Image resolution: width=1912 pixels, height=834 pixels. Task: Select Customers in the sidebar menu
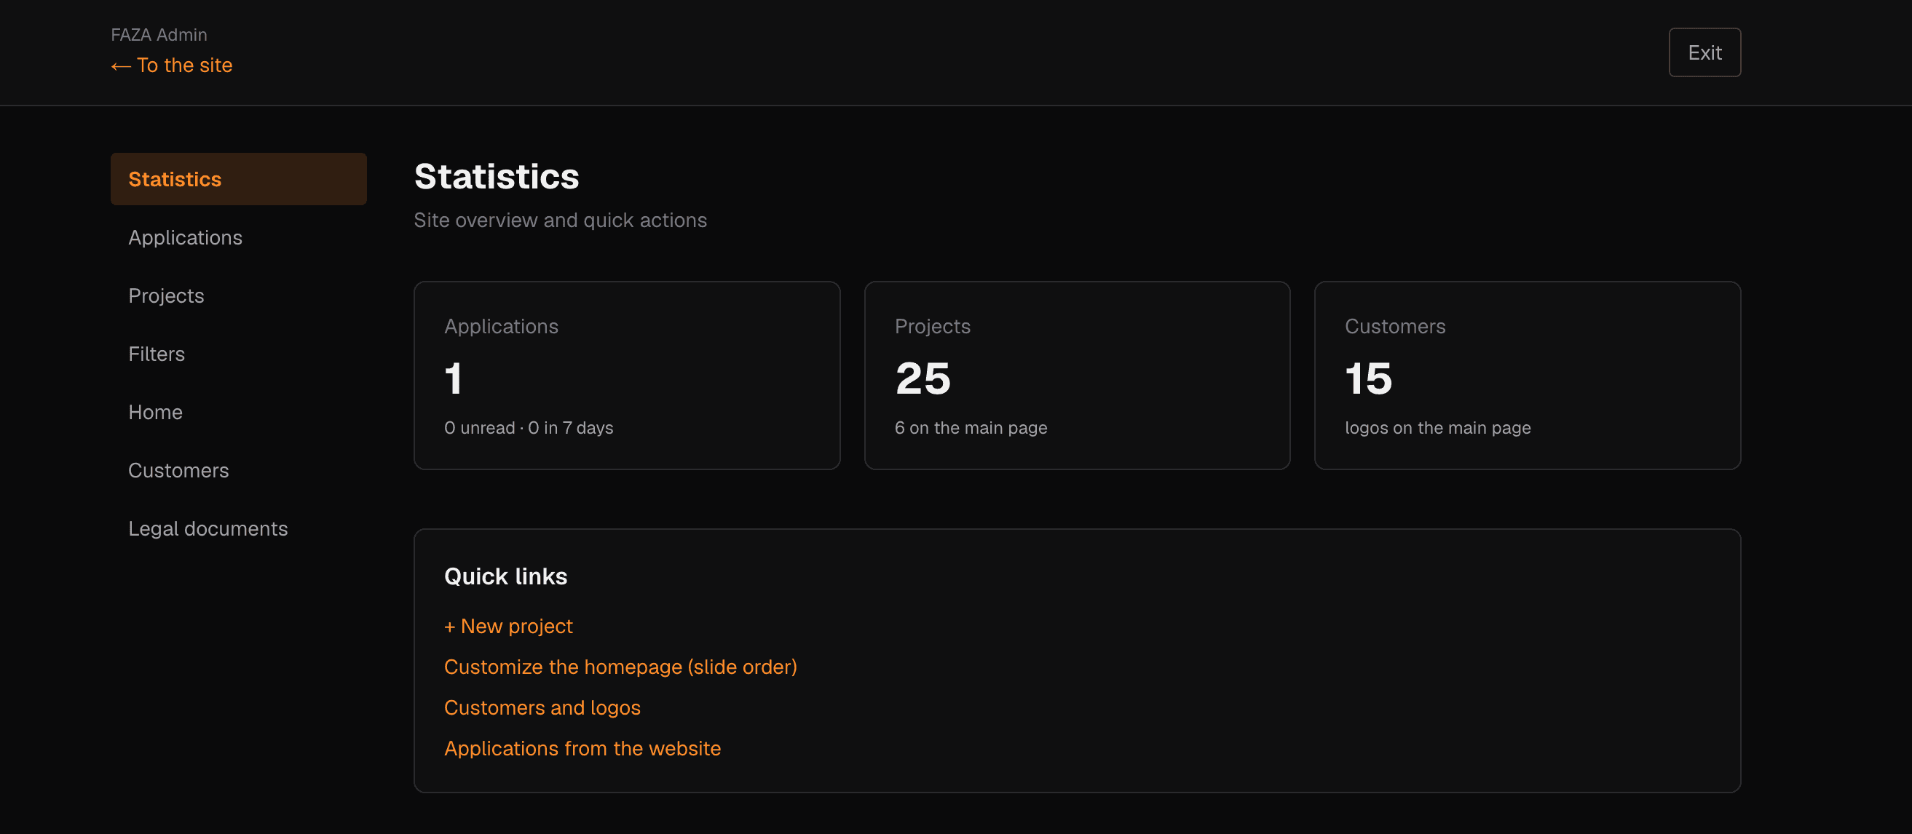point(238,470)
